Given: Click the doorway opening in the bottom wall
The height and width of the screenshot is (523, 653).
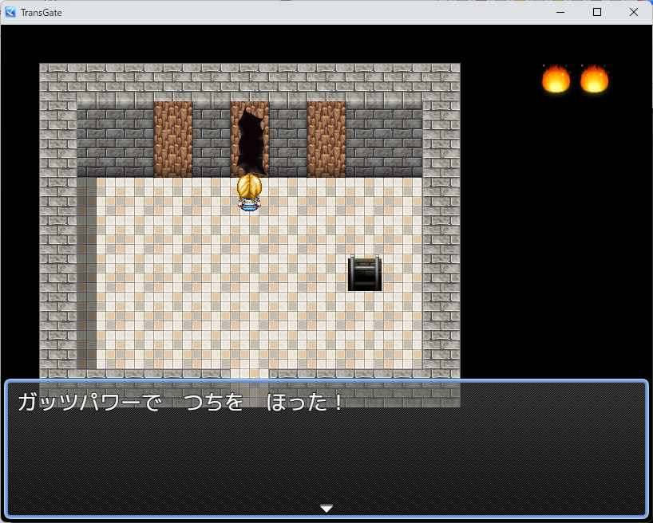Looking at the screenshot, I should point(249,373).
